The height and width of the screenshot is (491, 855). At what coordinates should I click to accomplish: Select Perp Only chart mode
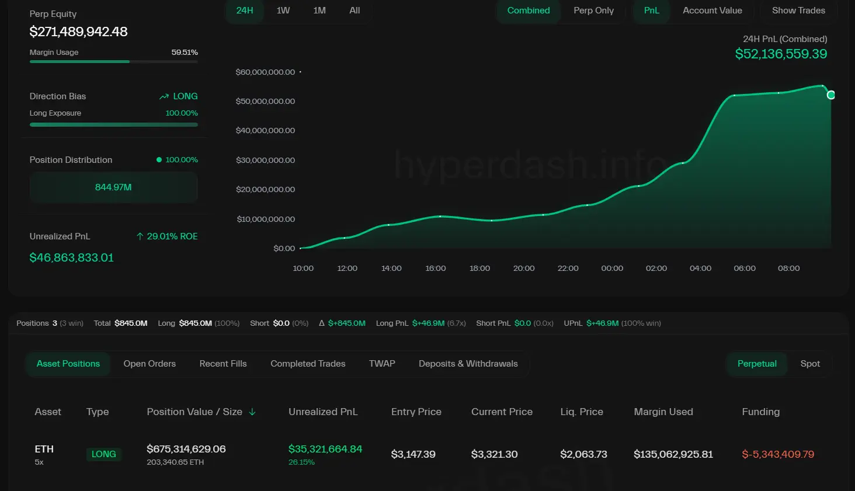click(x=593, y=11)
